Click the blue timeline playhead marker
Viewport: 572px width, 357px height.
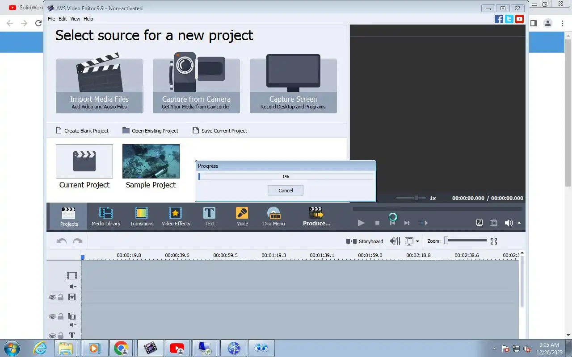coord(83,257)
